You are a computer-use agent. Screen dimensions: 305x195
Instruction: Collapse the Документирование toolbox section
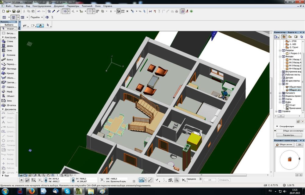[3, 109]
